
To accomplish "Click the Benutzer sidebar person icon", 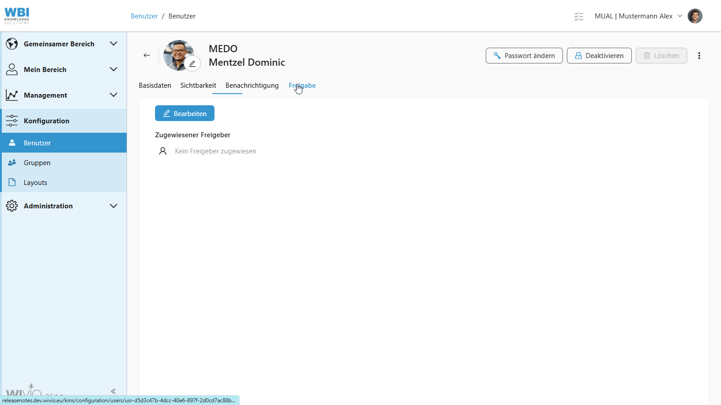I will click(x=12, y=143).
